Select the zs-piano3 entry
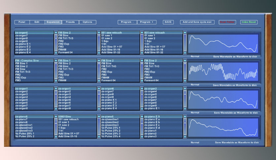 (163, 136)
